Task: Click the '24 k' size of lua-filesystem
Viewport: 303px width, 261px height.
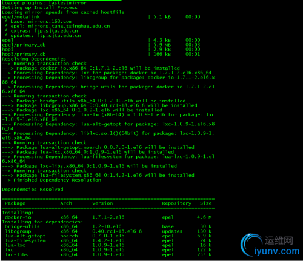Action: point(206,240)
